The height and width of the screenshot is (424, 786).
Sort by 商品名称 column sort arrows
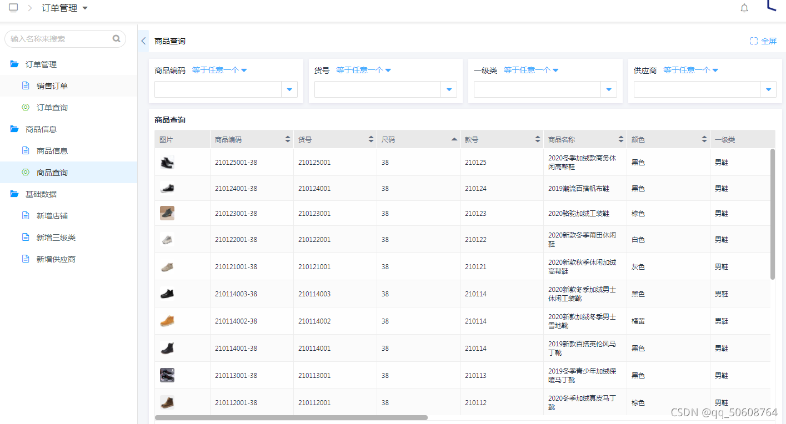pos(621,139)
